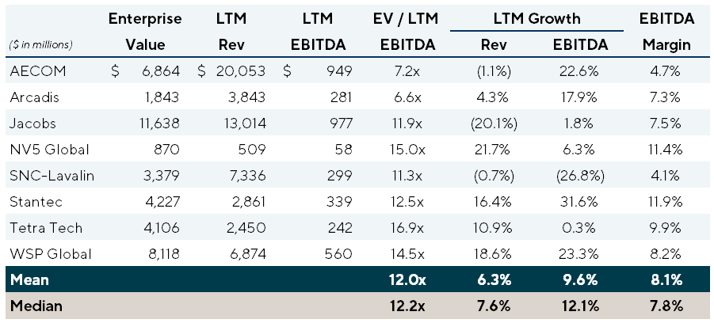Image resolution: width=714 pixels, height=323 pixels.
Task: Select the Median summary row label
Action: [x=32, y=306]
